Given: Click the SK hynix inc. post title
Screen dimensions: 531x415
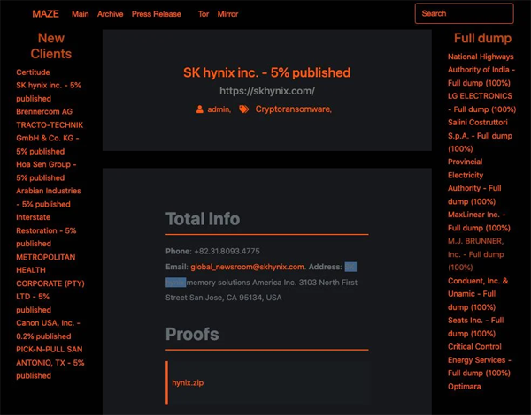Looking at the screenshot, I should 267,72.
